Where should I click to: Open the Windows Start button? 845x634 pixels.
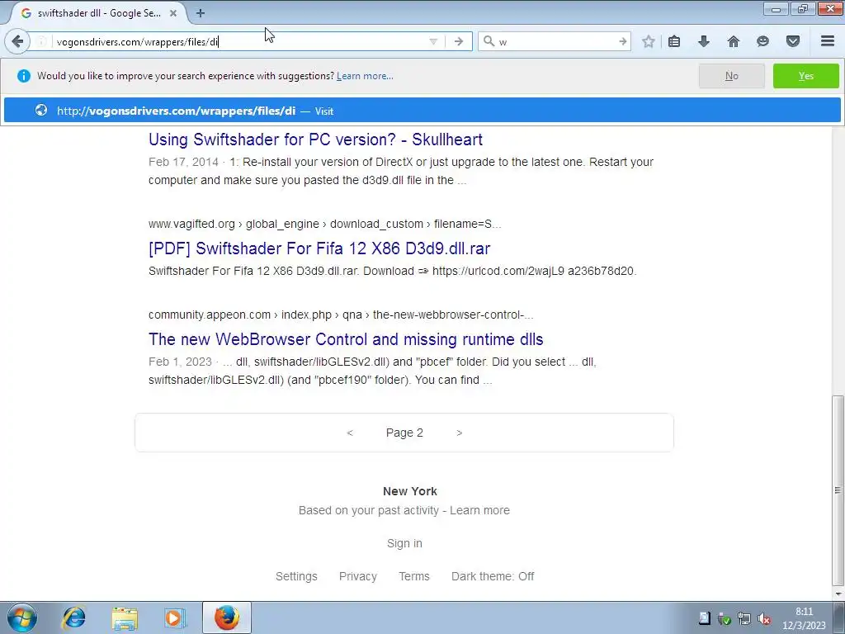point(21,617)
